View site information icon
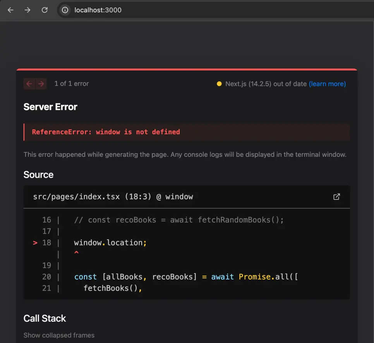This screenshot has height=343, width=374. [x=65, y=10]
